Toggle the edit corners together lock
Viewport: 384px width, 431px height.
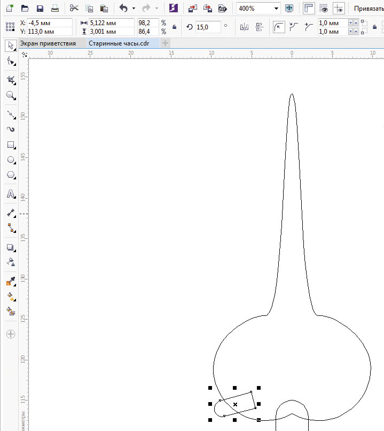374,27
